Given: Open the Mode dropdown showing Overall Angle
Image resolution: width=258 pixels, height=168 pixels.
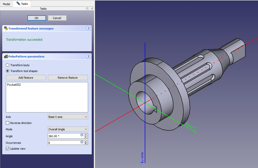Looking at the screenshot, I should tap(68, 129).
